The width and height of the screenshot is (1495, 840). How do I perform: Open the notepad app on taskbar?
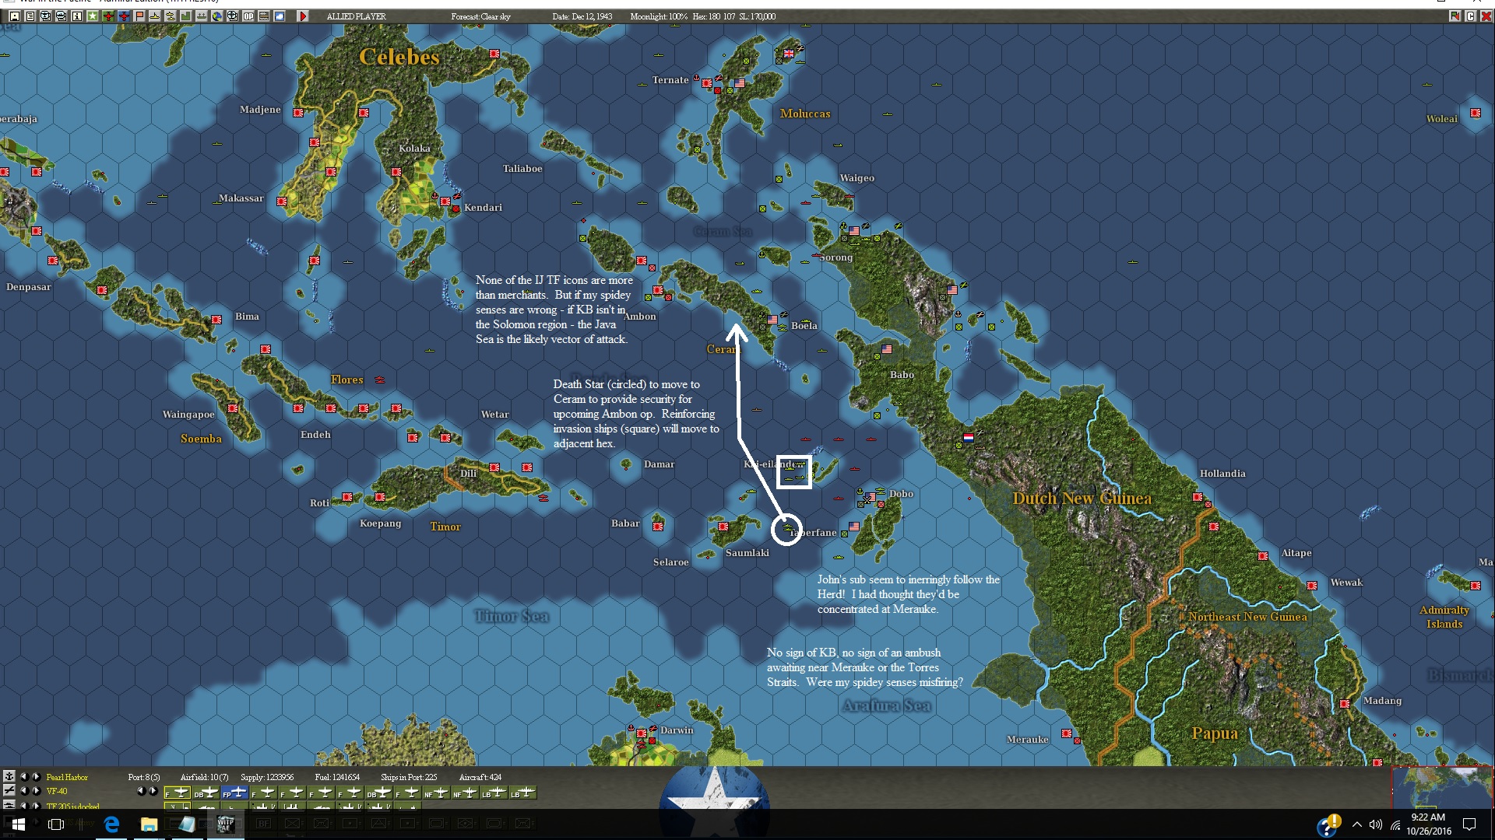[187, 824]
